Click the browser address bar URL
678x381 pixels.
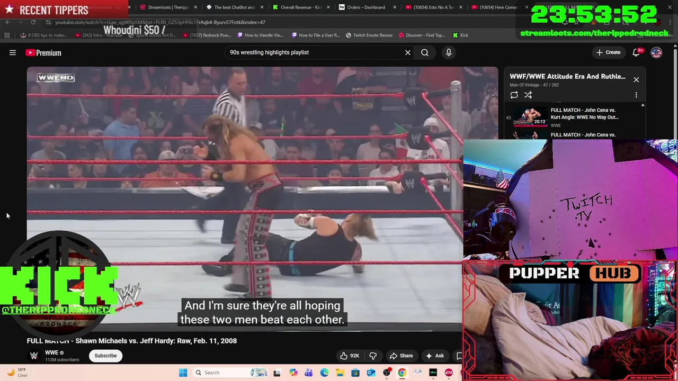pos(160,22)
